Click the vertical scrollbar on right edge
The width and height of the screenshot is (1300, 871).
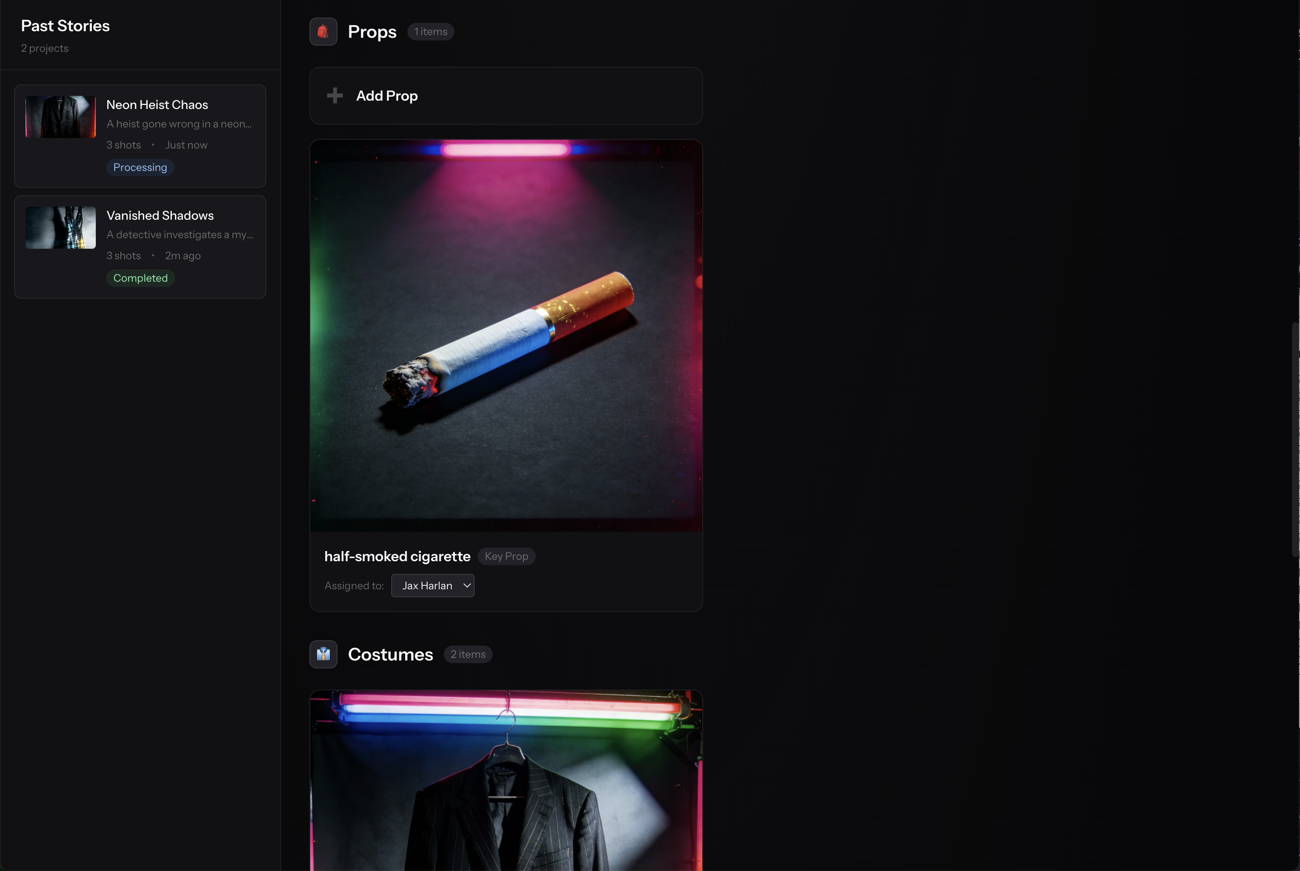click(1295, 439)
